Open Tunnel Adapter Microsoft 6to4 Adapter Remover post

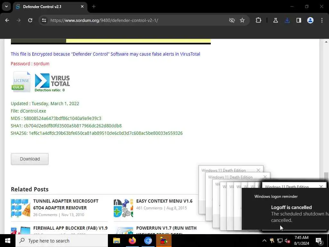coord(66,204)
